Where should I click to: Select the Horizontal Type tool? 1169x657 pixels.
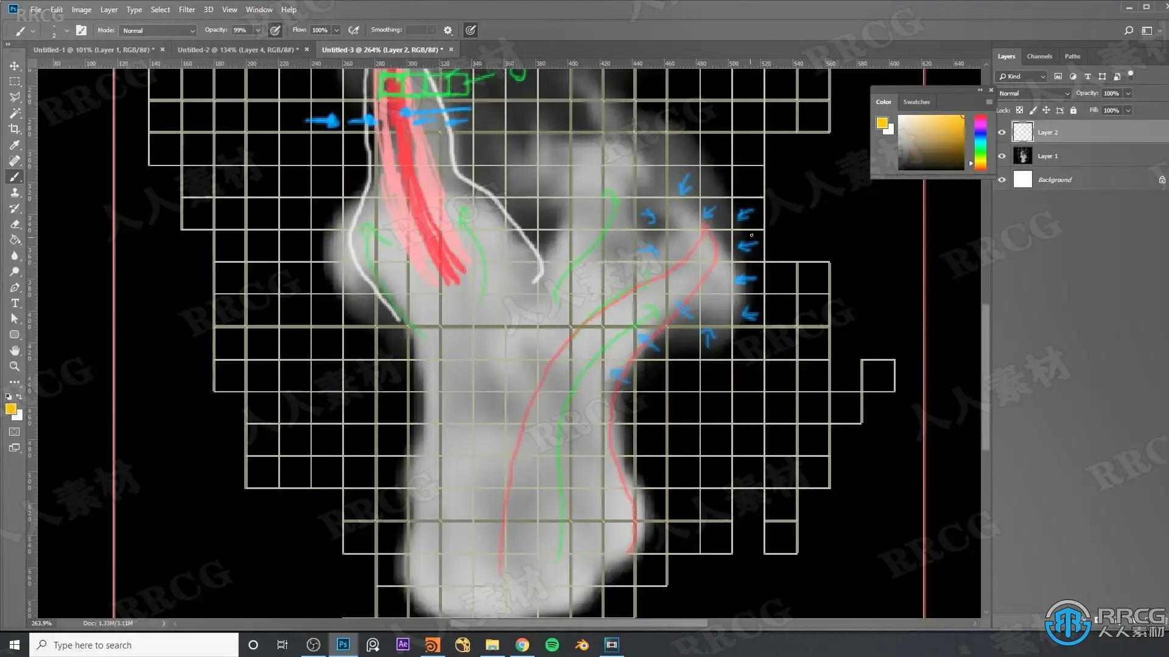(x=15, y=303)
